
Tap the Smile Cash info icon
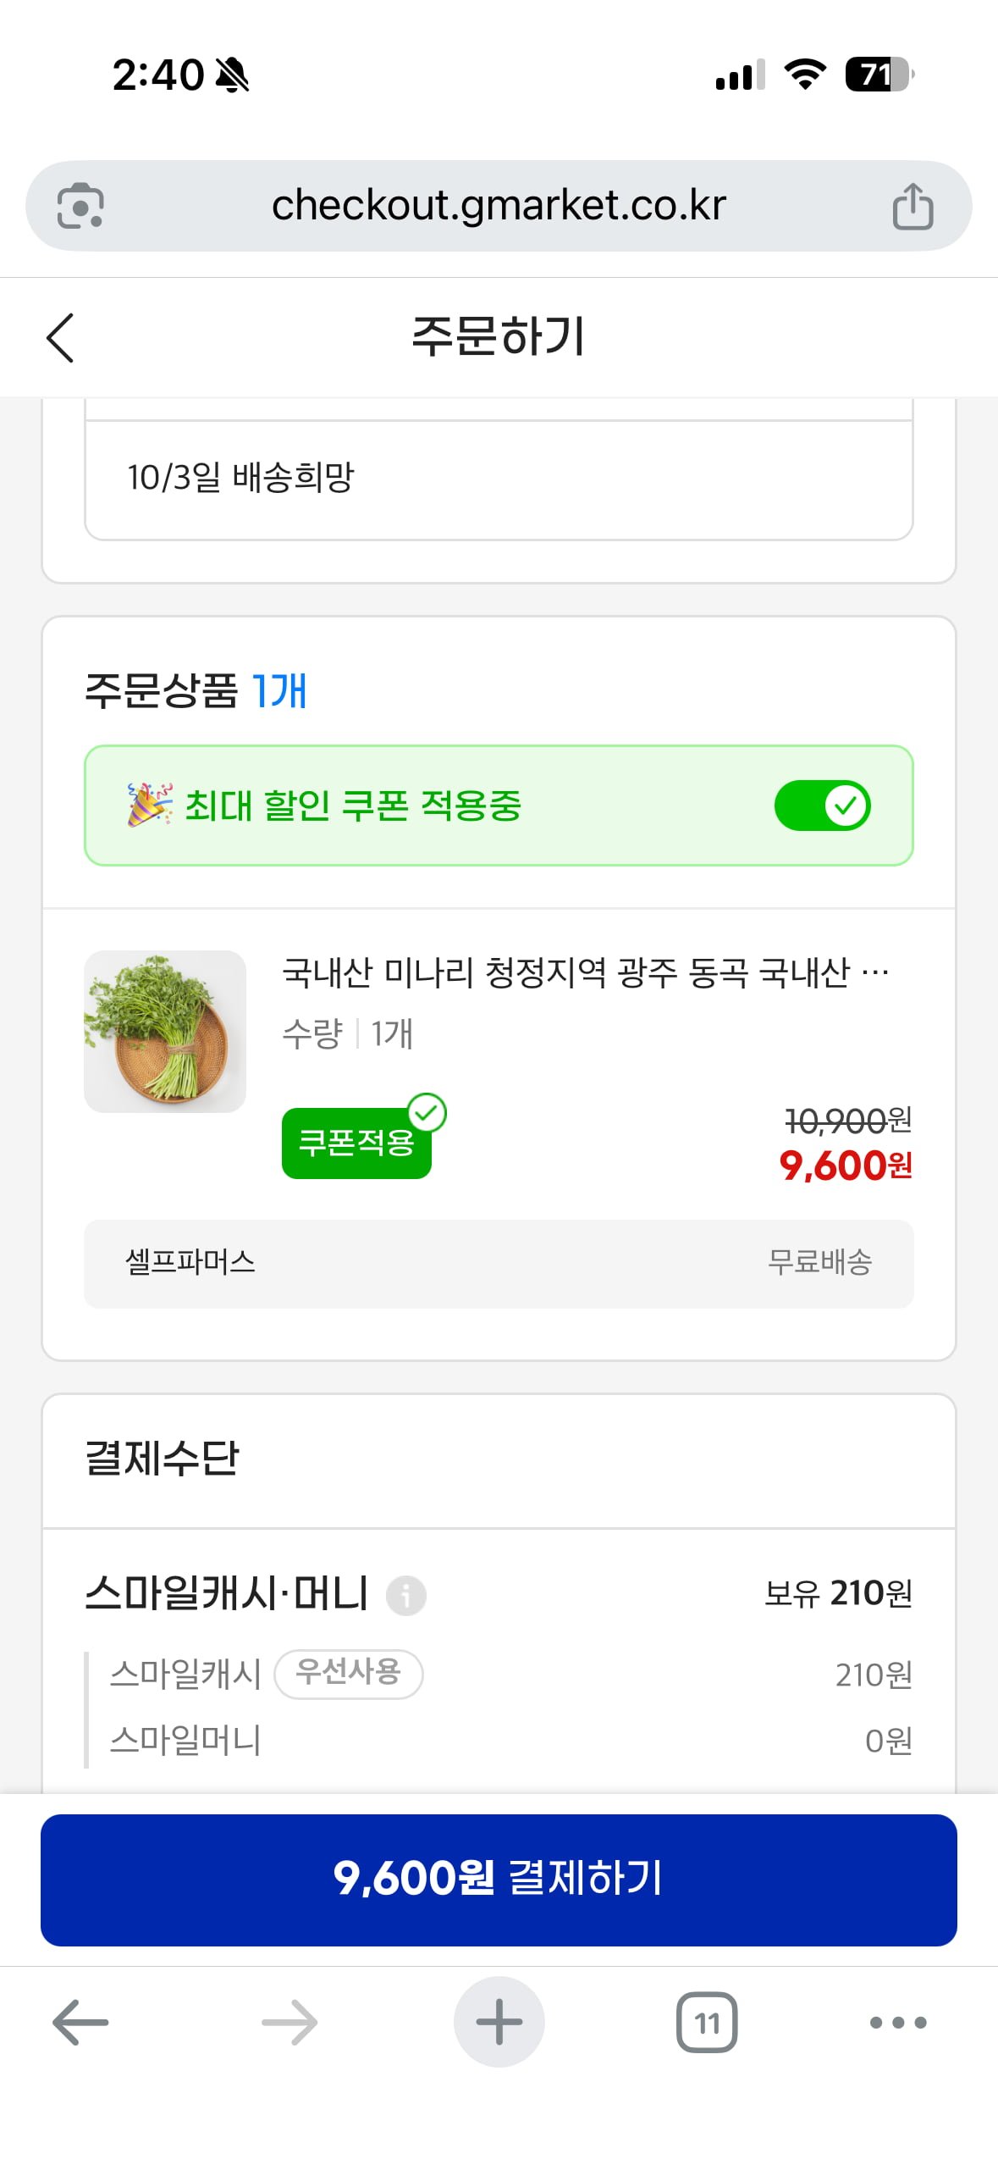pos(406,1595)
